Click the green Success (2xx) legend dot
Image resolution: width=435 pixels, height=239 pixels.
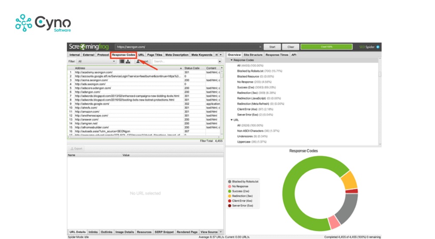tap(230, 191)
